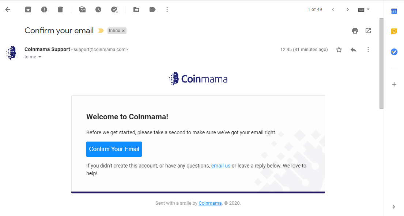Delete the email with trash icon
This screenshot has width=404, height=216.
click(60, 9)
